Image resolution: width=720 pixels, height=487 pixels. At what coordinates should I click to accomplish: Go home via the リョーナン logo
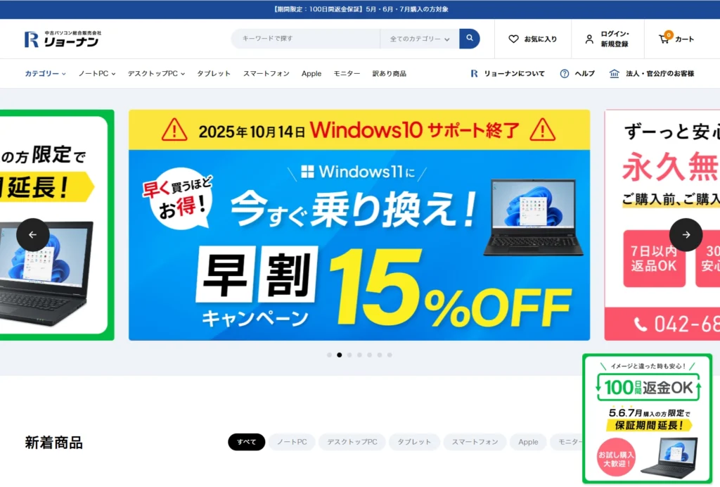click(63, 39)
